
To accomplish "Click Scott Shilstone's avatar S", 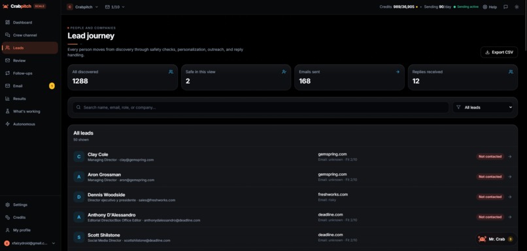I will 79,237.
